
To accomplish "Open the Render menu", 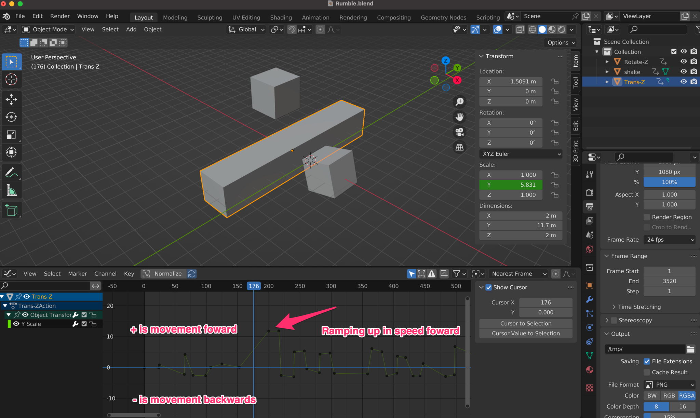I will coord(60,16).
